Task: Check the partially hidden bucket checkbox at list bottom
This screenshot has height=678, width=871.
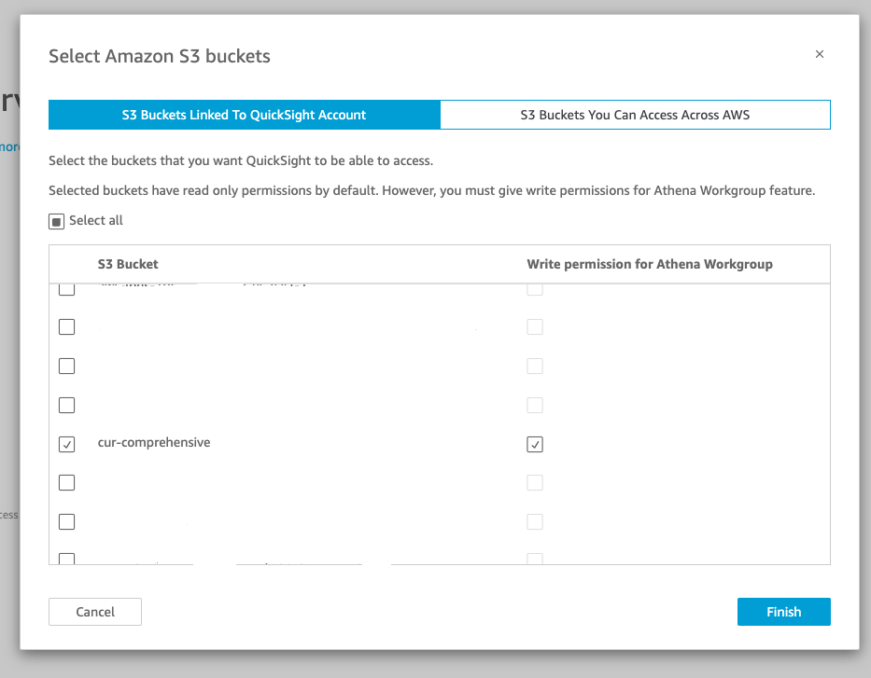Action: point(66,558)
